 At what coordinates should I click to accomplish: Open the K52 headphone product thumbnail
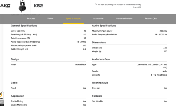22,6
